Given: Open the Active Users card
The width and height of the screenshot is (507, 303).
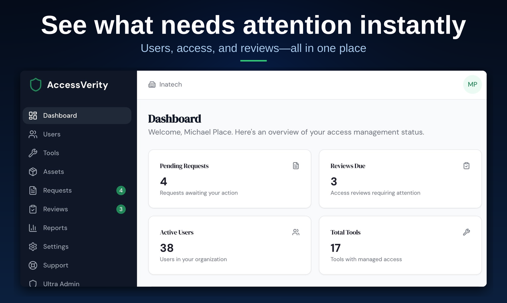Looking at the screenshot, I should [230, 245].
